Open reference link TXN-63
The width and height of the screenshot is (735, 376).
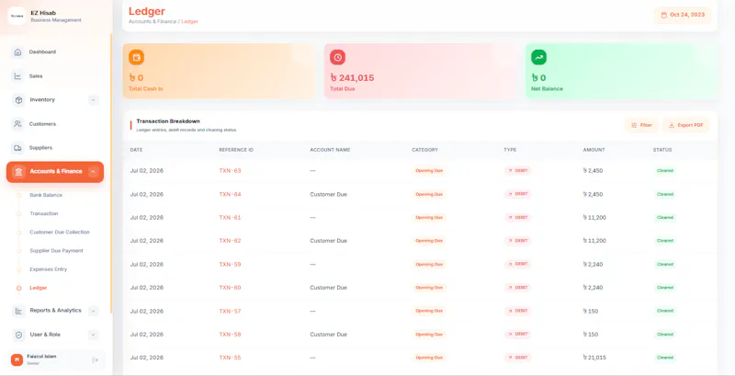tap(231, 171)
